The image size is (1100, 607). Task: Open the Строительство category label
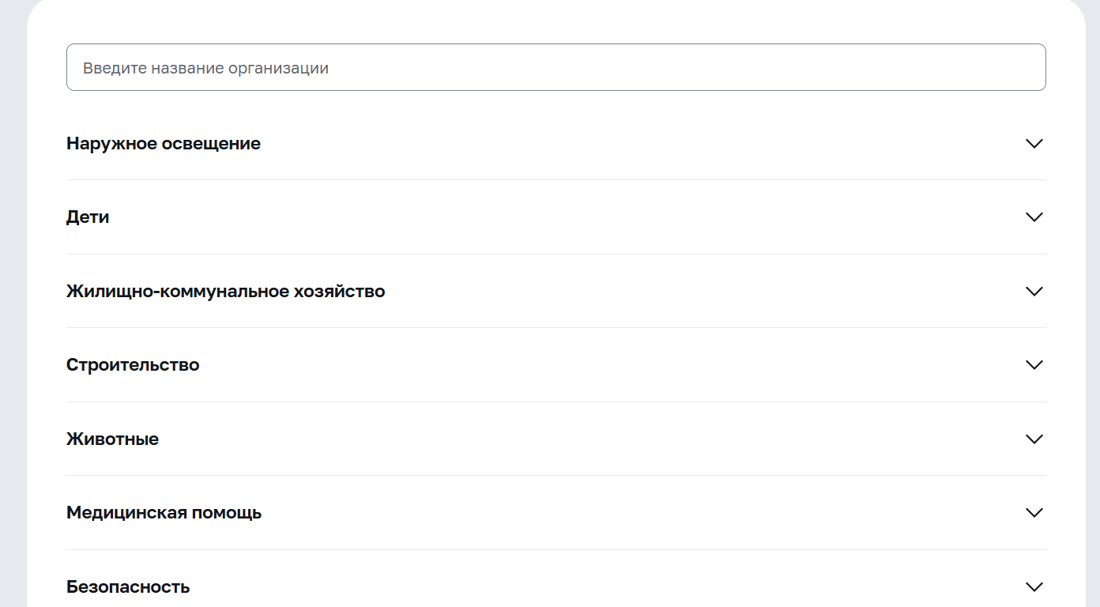[133, 364]
